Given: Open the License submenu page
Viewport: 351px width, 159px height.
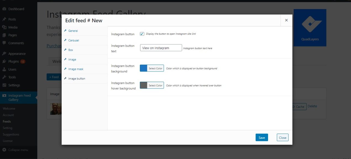Looking at the screenshot, I should pos(8,141).
